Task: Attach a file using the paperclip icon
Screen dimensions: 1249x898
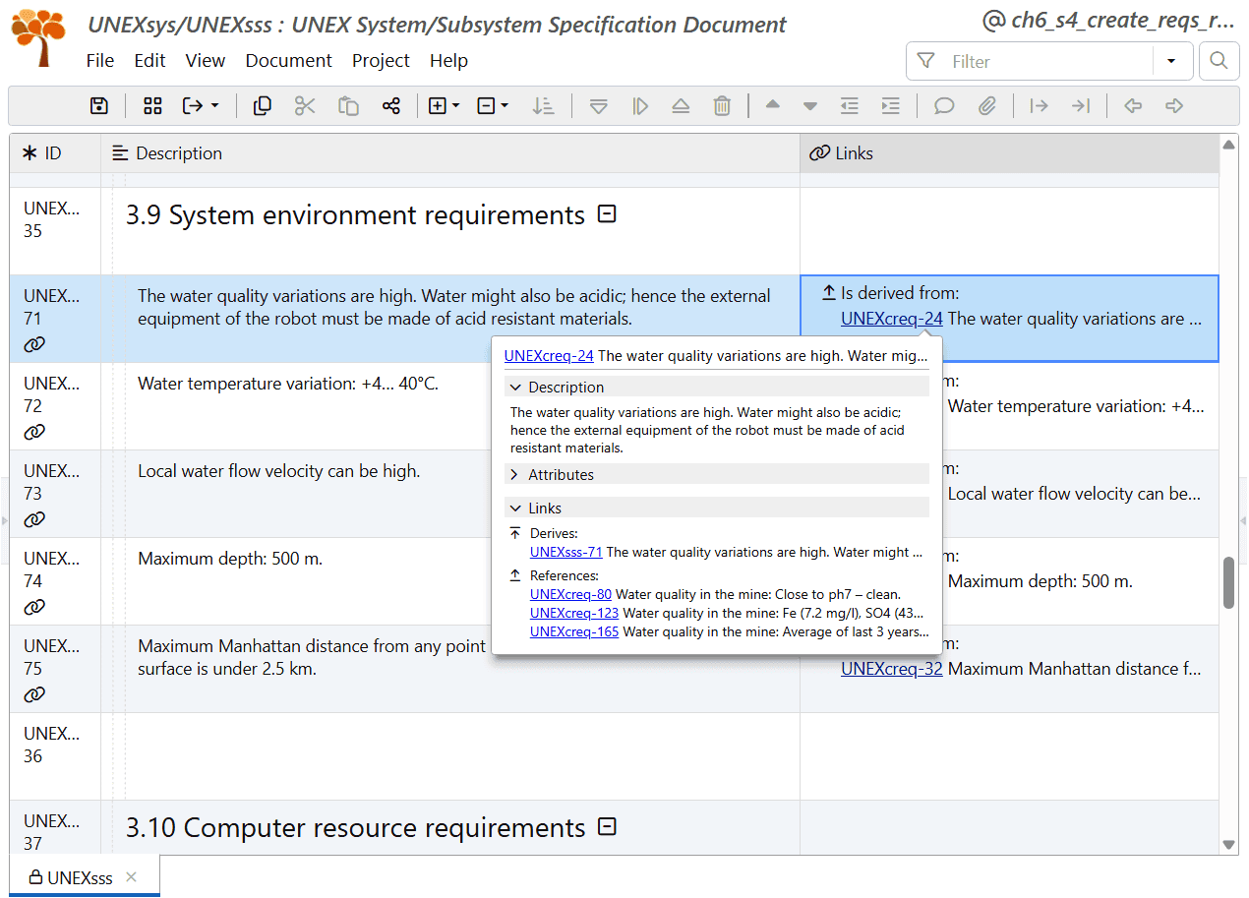Action: [x=987, y=105]
